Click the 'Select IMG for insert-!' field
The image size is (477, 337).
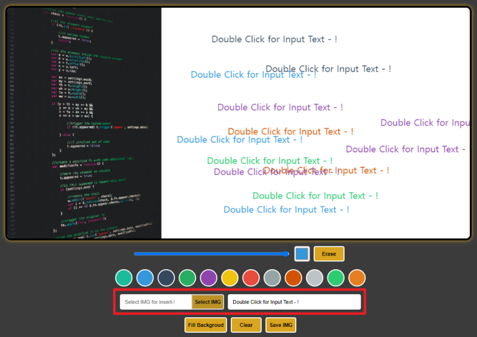(x=156, y=302)
